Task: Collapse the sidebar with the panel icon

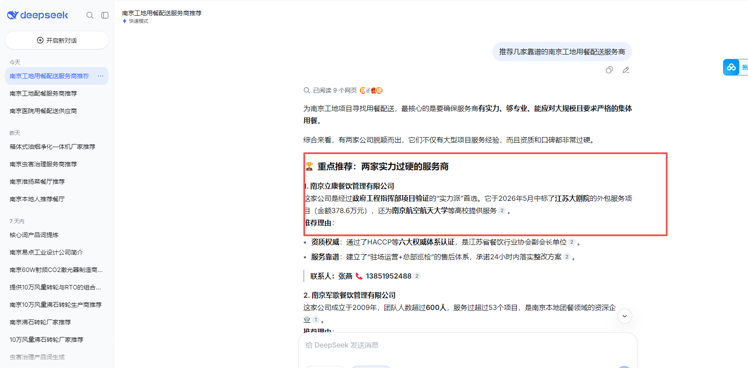Action: [105, 15]
